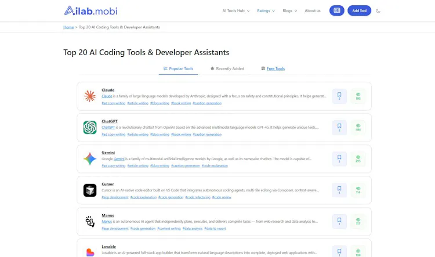
Task: Select #code review tag under Cursor
Action: coord(222,197)
